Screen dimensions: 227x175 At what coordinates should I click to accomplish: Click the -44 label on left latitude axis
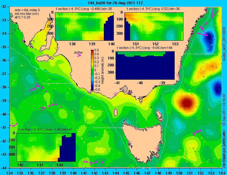click(4, 168)
